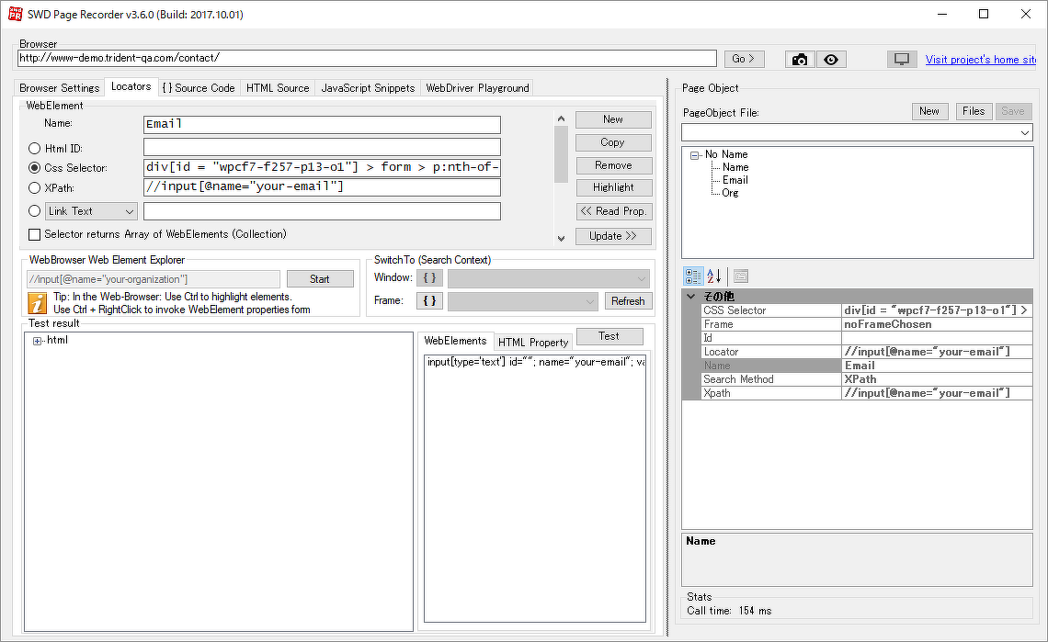Click the camera screenshot icon near Go button
Viewport: 1048px width, 642px height.
coord(799,59)
